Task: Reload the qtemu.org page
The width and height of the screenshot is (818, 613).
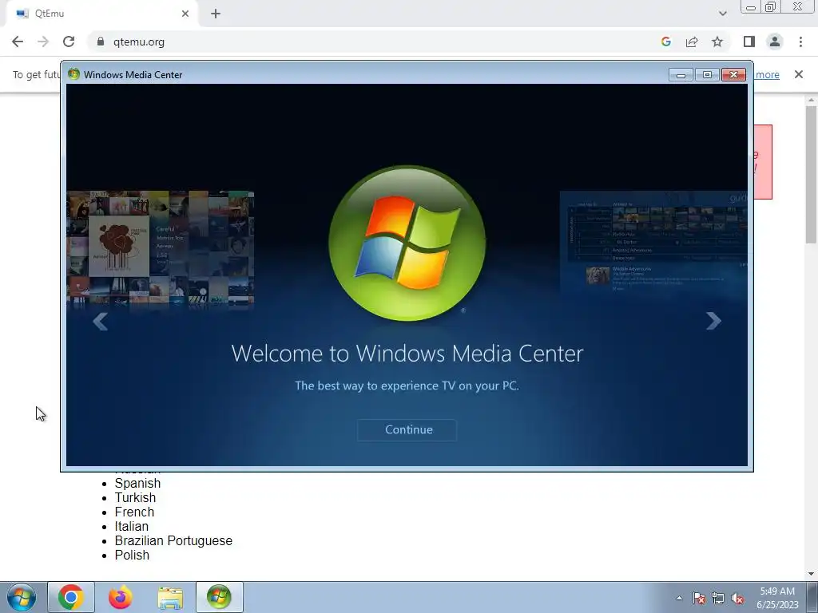Action: (x=69, y=42)
